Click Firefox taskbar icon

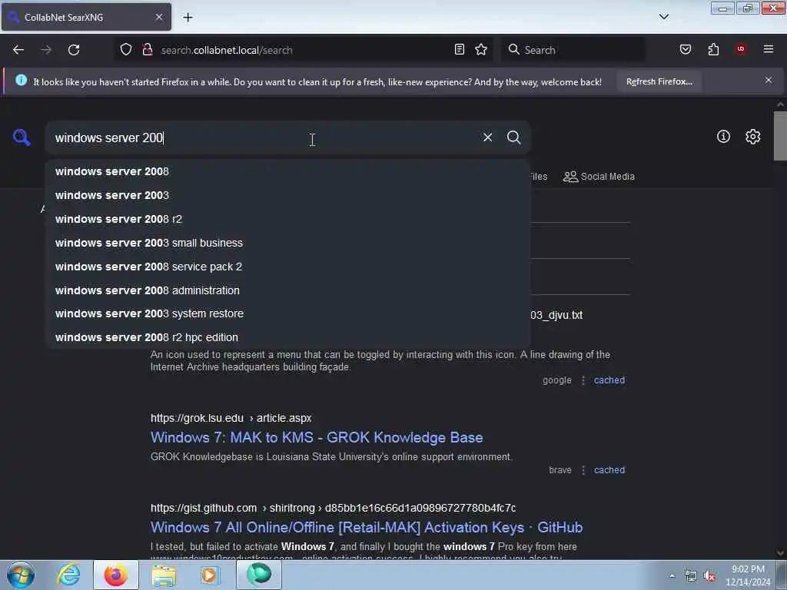click(x=115, y=575)
